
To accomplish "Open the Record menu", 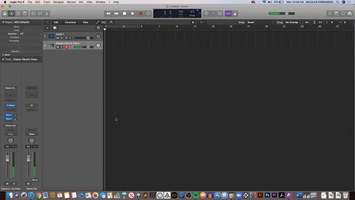I will point(72,2).
